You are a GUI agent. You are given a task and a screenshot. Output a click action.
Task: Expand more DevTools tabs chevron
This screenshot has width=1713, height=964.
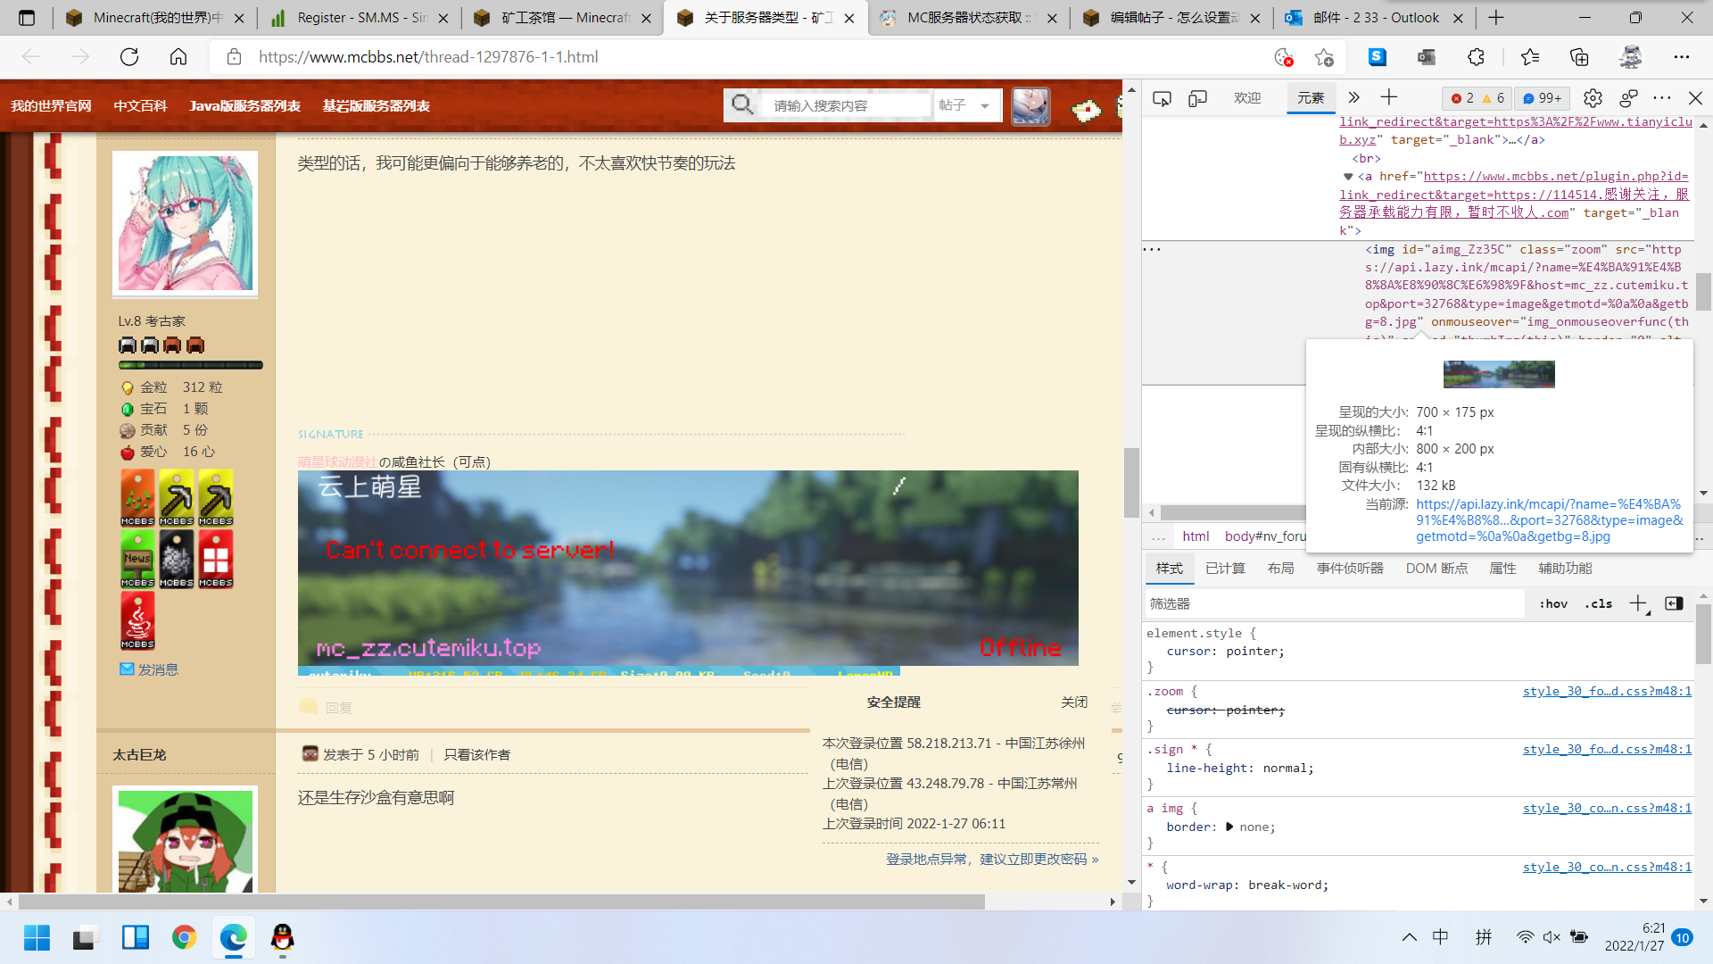tap(1353, 98)
